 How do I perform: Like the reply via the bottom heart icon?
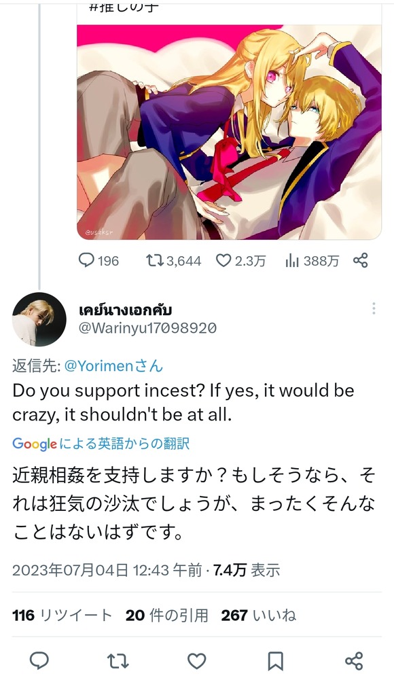click(197, 659)
